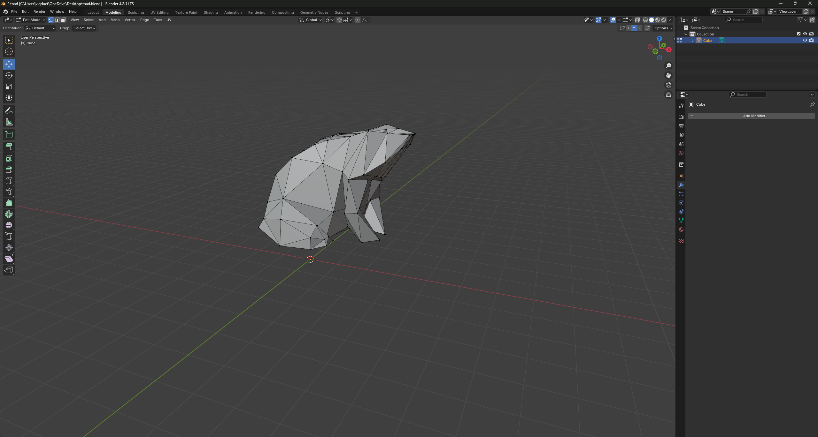Activate the Shear tool
Viewport: 818px width, 437px height.
(9, 259)
